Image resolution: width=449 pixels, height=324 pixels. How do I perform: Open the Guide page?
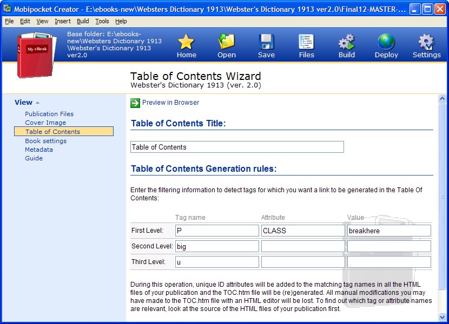tap(34, 158)
